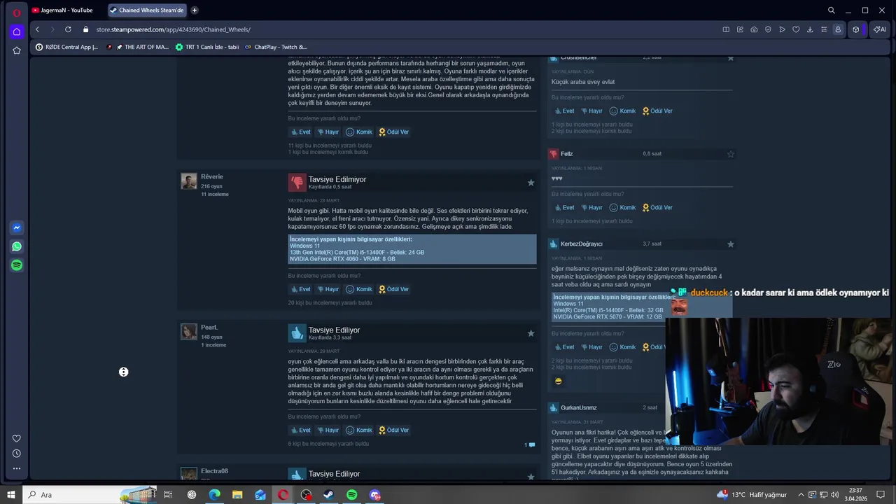Open a new browser tab with plus
Screen dimensions: 896x504
(x=195, y=10)
